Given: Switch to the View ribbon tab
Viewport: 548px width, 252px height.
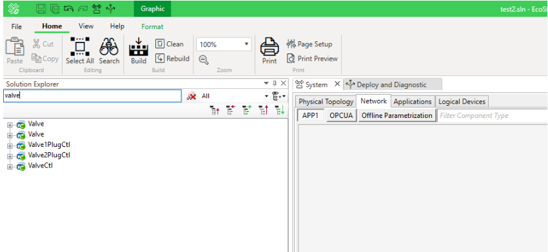Looking at the screenshot, I should pyautogui.click(x=86, y=26).
